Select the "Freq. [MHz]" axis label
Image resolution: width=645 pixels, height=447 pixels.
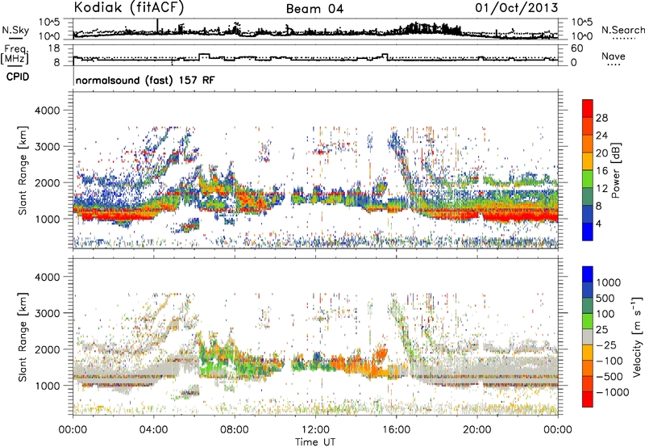click(x=15, y=55)
